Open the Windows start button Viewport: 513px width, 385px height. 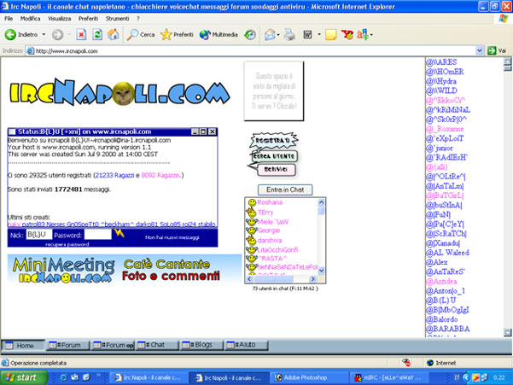click(22, 378)
